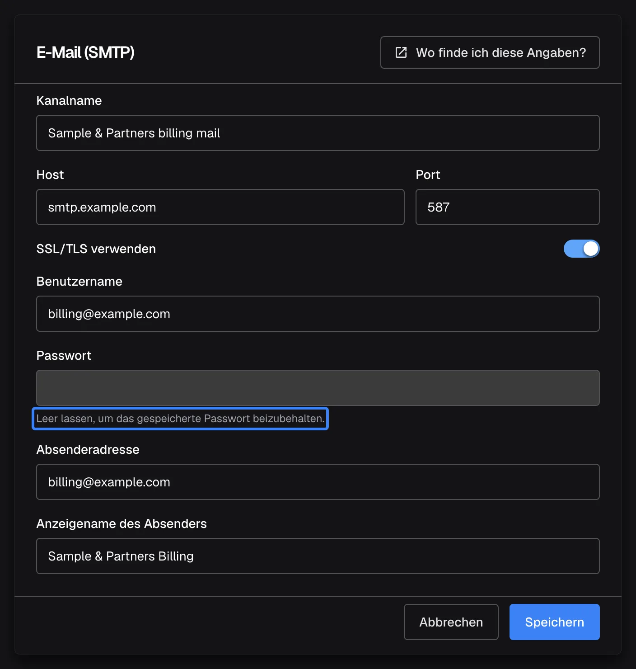Toggle the SSL/TLS verwenden switch

coord(581,249)
